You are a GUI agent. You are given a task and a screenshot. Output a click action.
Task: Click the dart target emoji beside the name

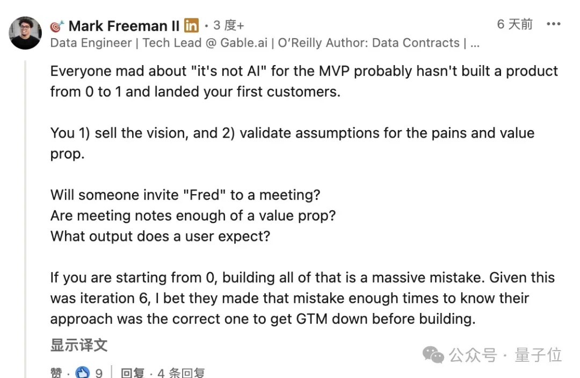point(57,26)
